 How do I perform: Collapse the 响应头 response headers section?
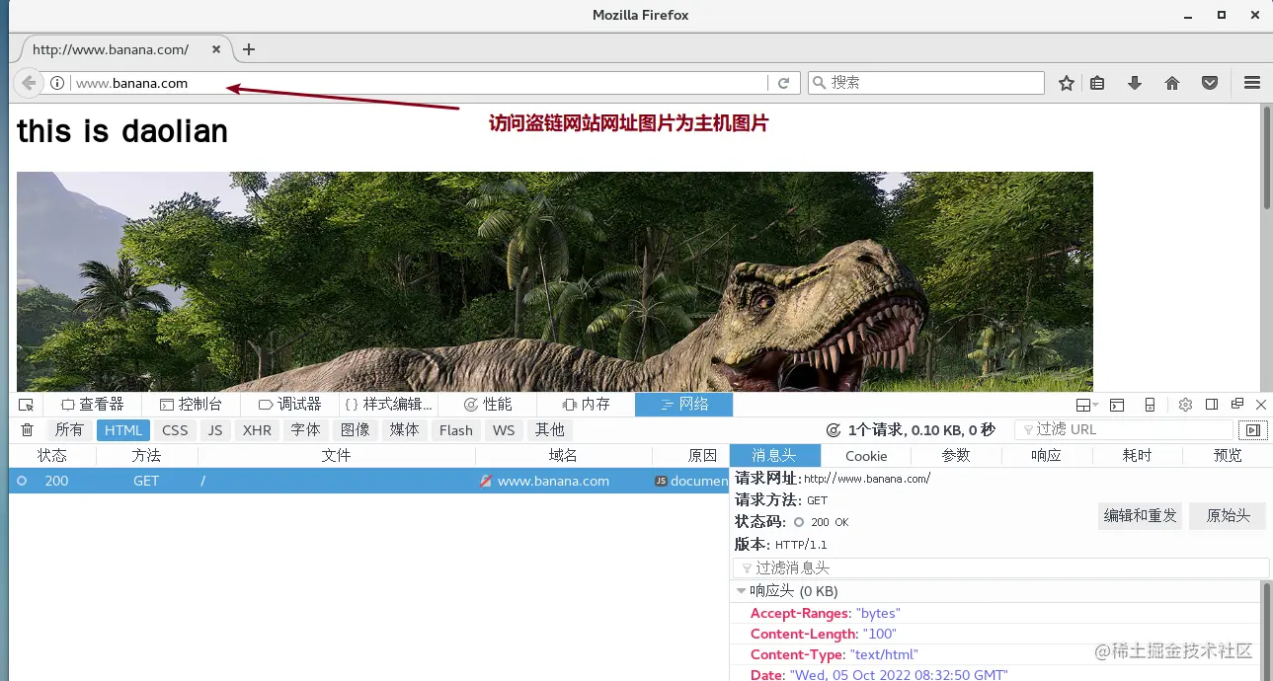[741, 590]
